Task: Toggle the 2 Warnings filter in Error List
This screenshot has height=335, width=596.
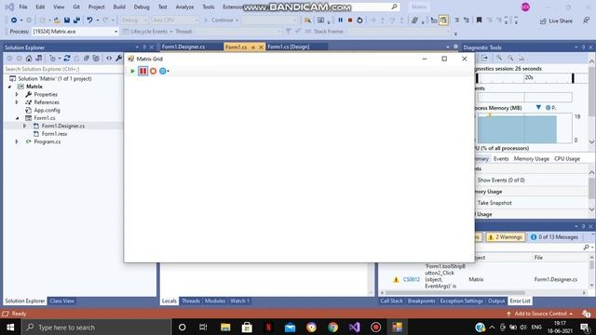Action: (x=505, y=237)
